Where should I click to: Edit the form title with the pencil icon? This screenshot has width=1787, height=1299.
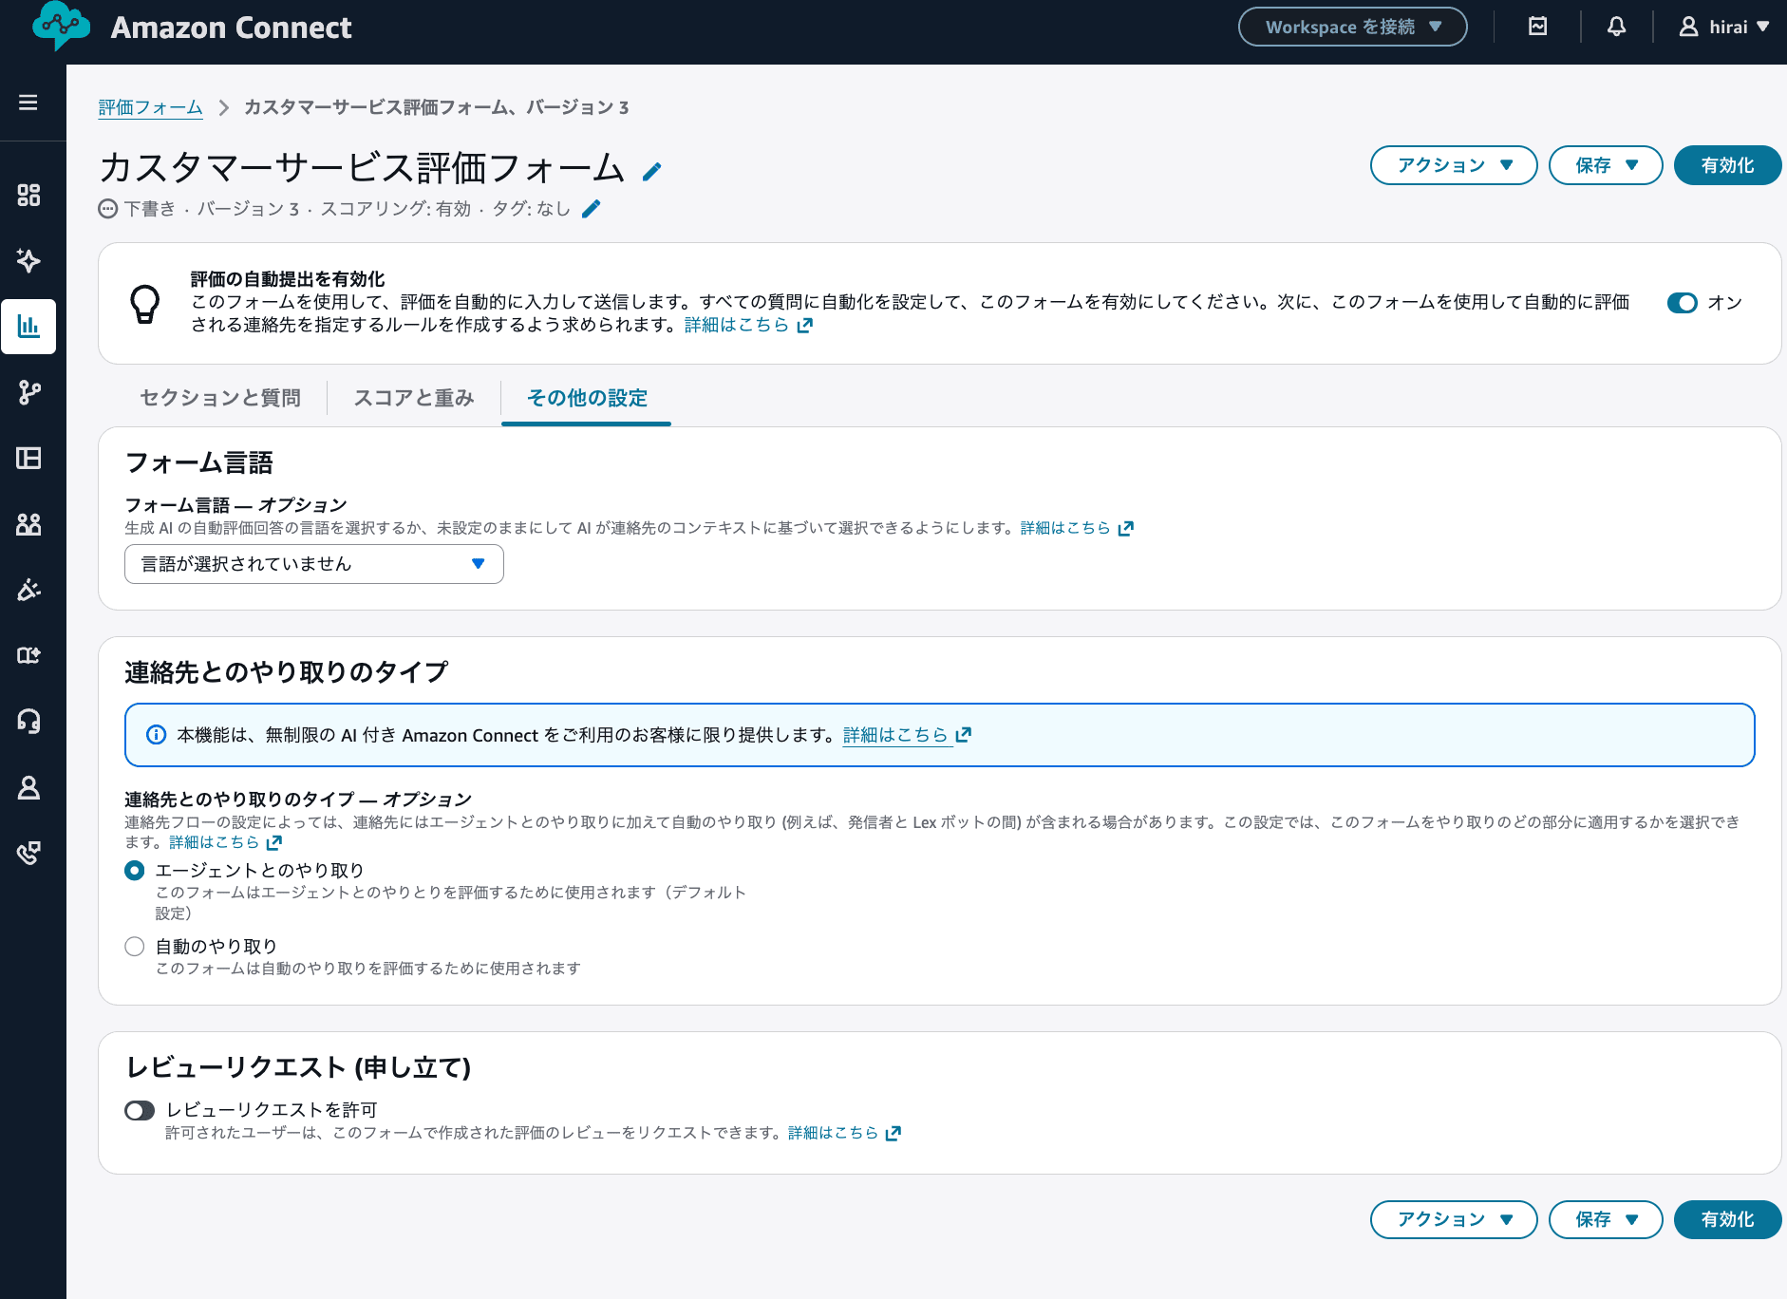651,171
